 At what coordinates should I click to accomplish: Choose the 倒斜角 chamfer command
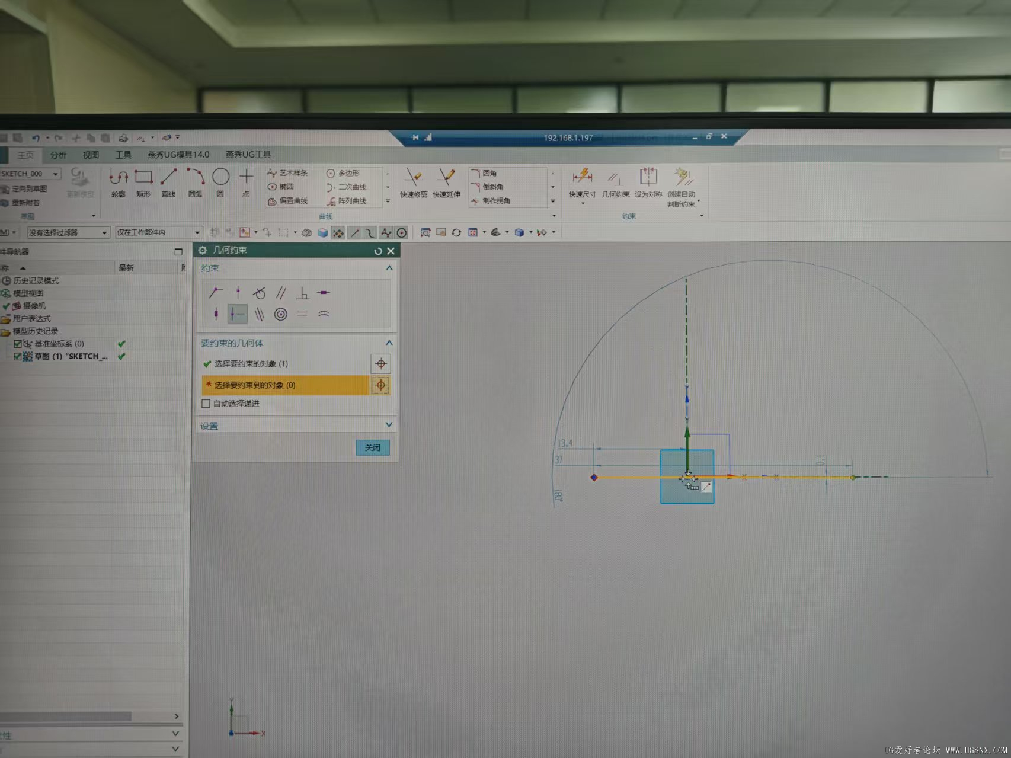487,187
